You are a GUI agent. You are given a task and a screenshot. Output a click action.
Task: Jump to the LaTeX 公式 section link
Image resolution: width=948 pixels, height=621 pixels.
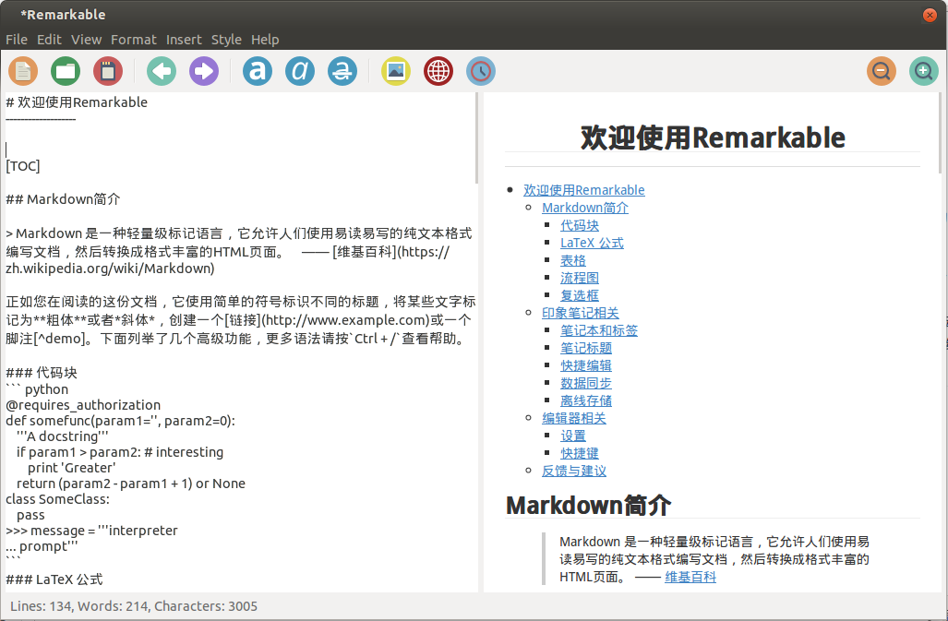[x=592, y=243]
